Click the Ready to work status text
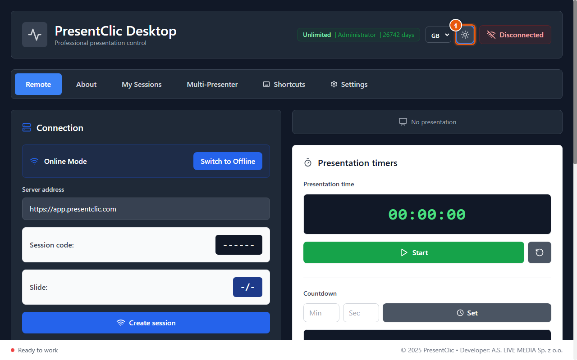Screen dimensions: 577x360 [x=38, y=350]
